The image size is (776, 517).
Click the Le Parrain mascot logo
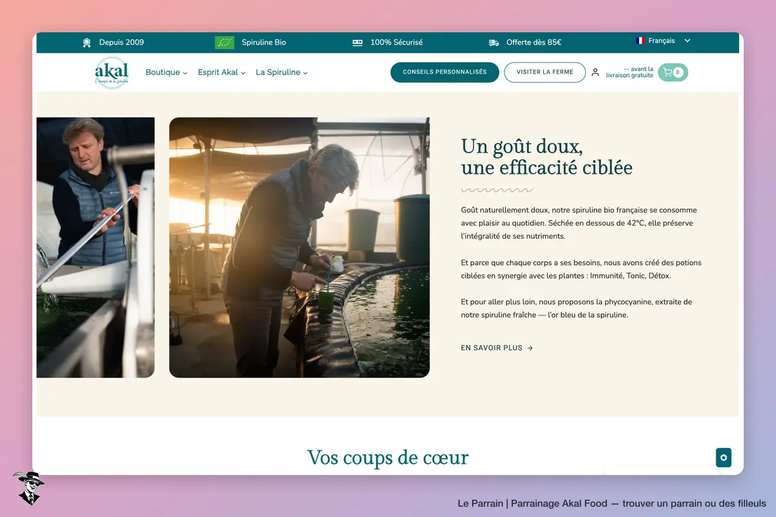coord(28,488)
